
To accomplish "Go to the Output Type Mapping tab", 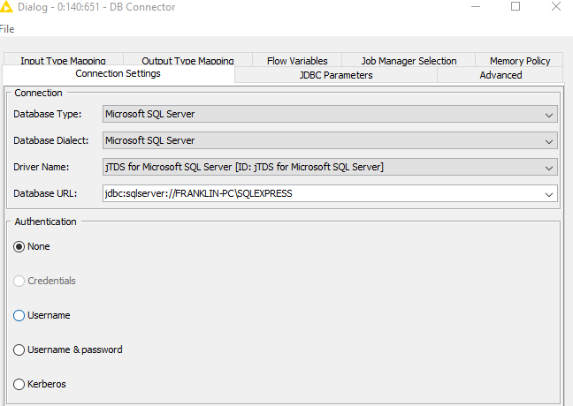I will coord(187,60).
